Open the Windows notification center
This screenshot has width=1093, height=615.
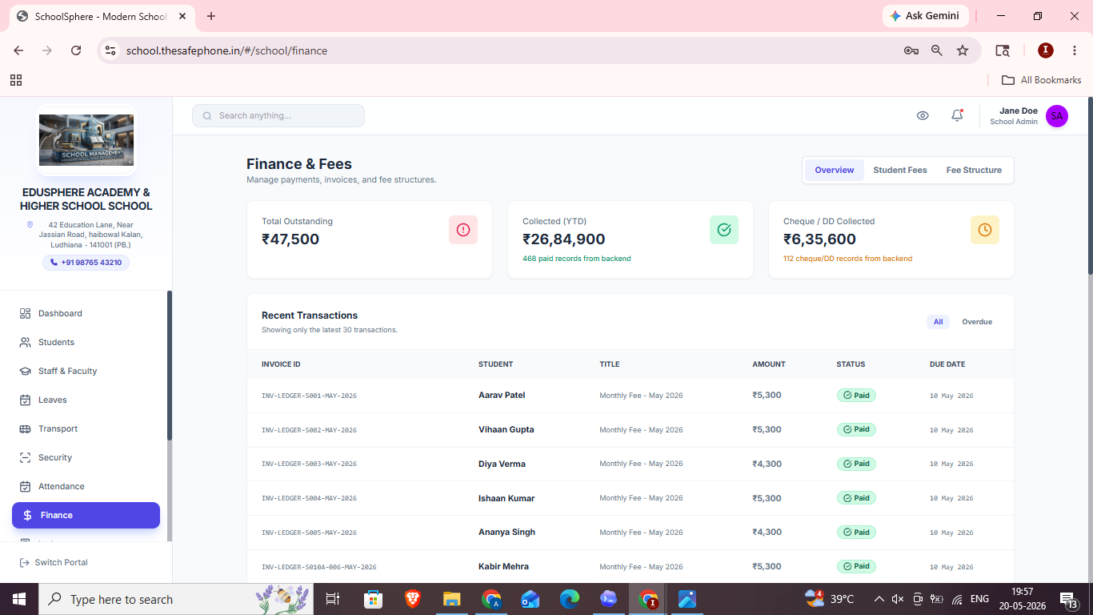click(1068, 599)
